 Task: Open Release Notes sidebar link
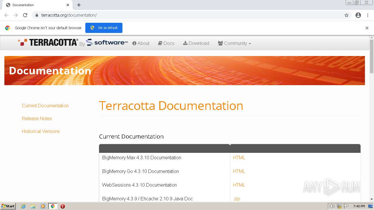[x=37, y=118]
